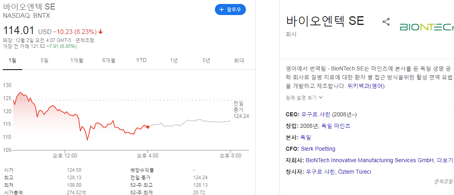Screen dimensions: 454x195
Task: Click the 최저 value 108.00
Action: [x=74, y=185]
